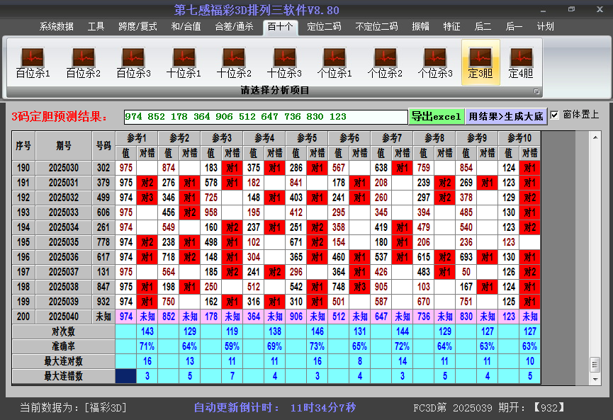Open the 百位杀3 analysis icon
This screenshot has height=420, width=613.
point(133,63)
